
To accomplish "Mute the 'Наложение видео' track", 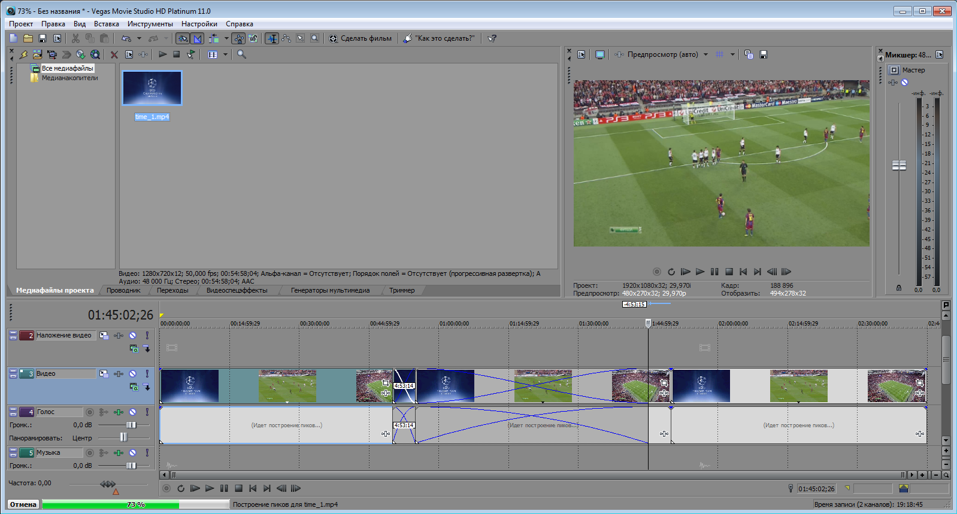I will click(x=132, y=336).
